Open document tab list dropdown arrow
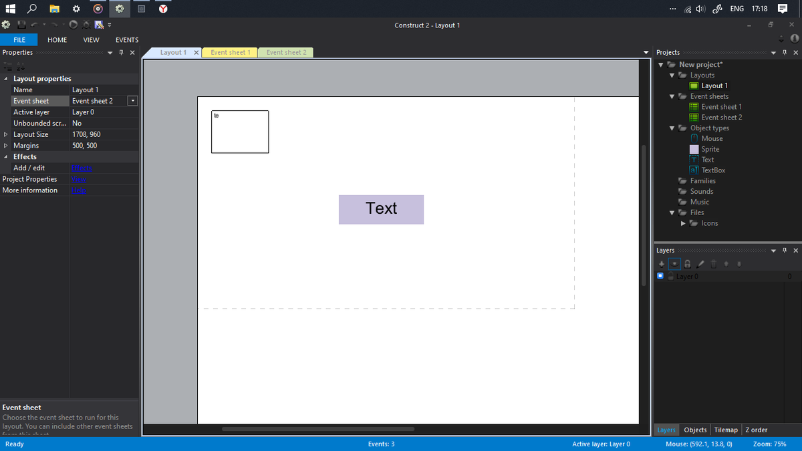The image size is (802, 451). [646, 52]
